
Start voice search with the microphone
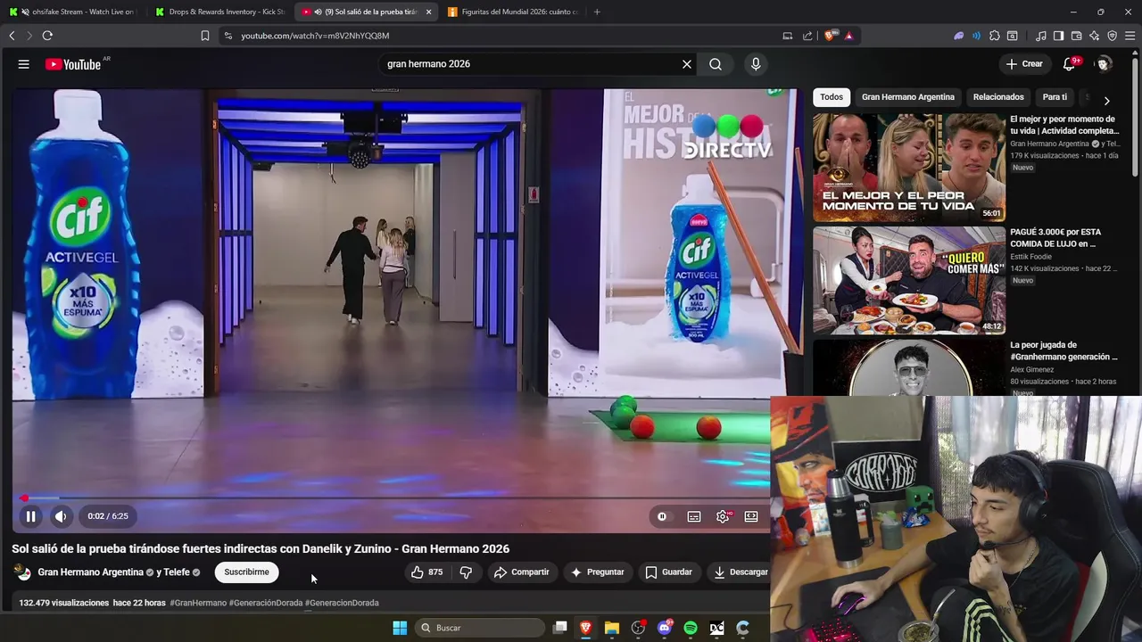point(756,64)
